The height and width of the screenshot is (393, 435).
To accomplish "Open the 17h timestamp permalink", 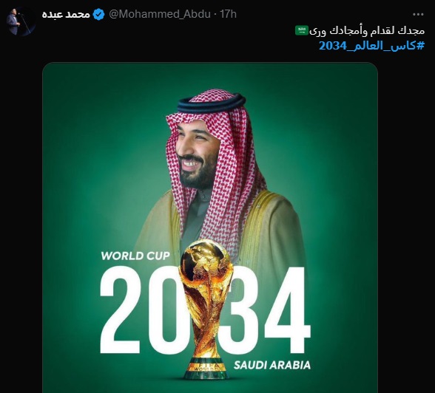I will 228,14.
